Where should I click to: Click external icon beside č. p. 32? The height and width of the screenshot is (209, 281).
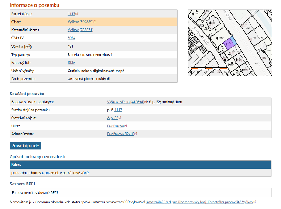tap(120, 118)
